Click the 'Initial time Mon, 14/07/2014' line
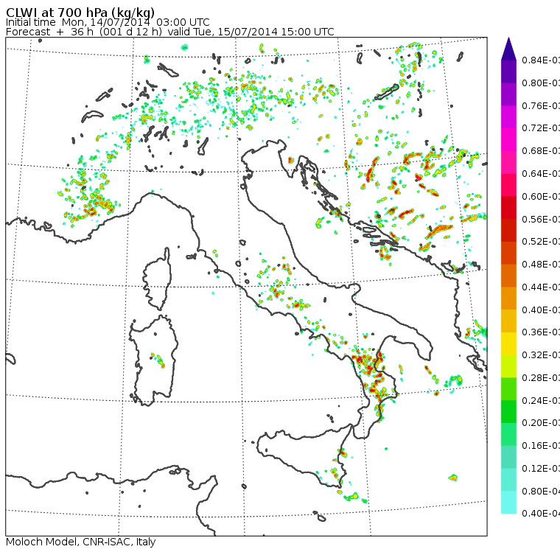Image resolution: width=560 pixels, height=552 pixels. pyautogui.click(x=108, y=22)
